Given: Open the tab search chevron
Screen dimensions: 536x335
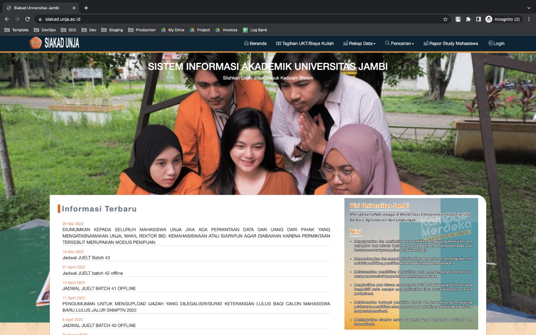Looking at the screenshot, I should (x=529, y=8).
